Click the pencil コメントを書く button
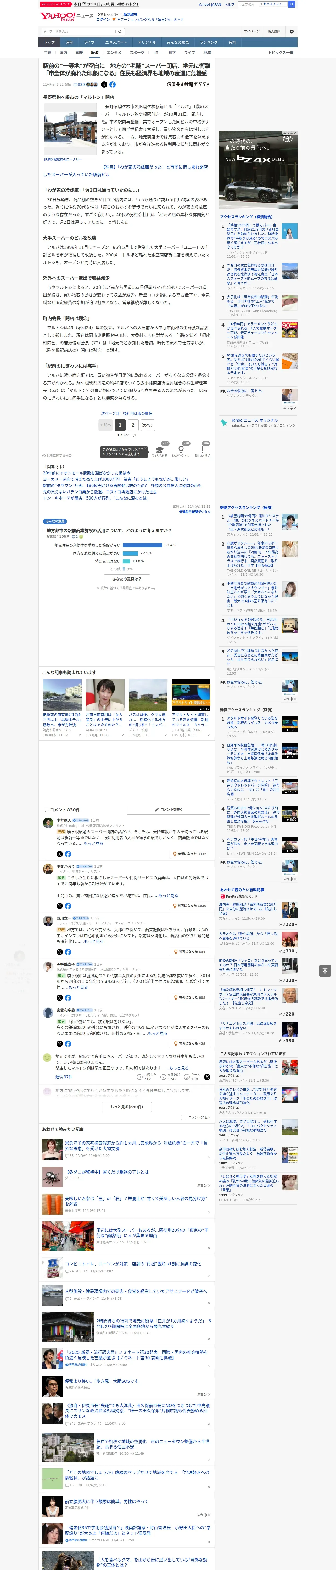This screenshot has height=1570, width=336. pos(168,809)
